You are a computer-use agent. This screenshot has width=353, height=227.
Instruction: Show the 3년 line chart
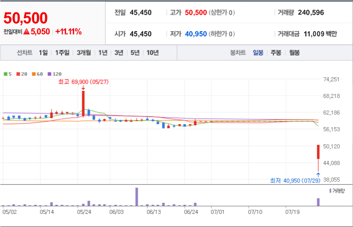tap(119, 52)
